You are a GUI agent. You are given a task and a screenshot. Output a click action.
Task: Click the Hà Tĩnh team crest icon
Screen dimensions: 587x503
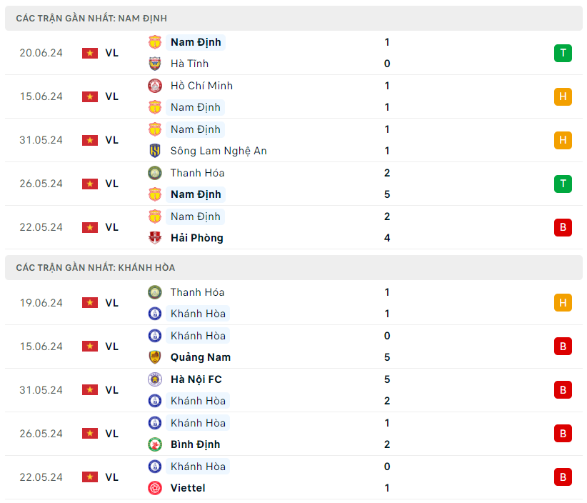(155, 64)
